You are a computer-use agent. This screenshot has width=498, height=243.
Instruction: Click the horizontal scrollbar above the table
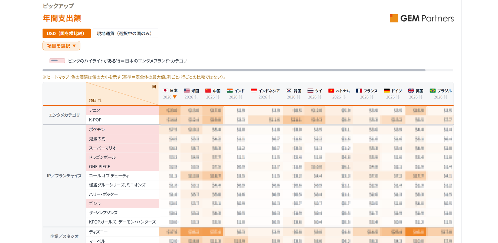click(x=234, y=70)
